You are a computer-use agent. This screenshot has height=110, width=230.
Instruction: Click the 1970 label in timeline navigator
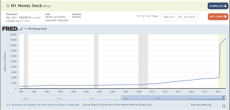pos(59,99)
